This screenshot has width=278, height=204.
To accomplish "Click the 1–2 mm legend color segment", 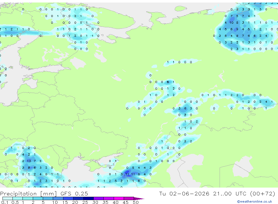I will point(28,198).
